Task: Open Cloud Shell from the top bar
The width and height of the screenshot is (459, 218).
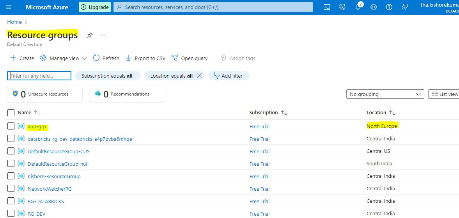Action: tap(327, 7)
